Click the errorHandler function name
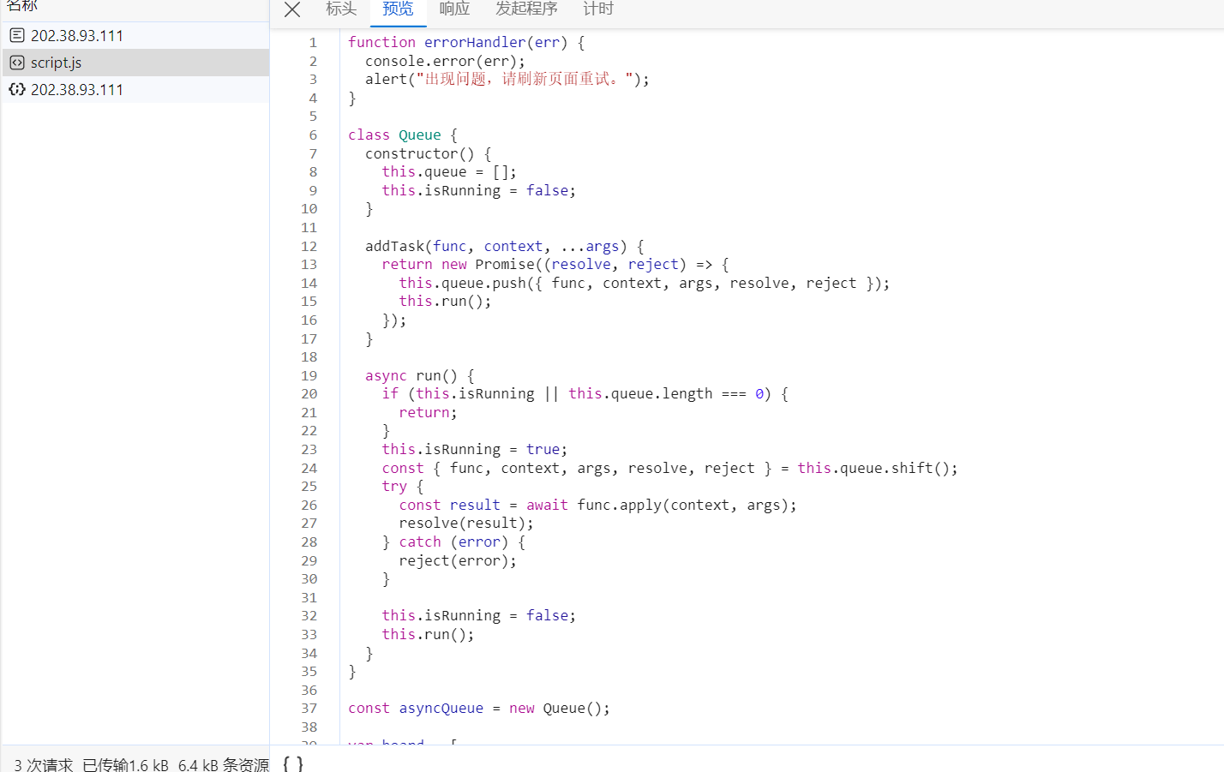 click(x=475, y=42)
